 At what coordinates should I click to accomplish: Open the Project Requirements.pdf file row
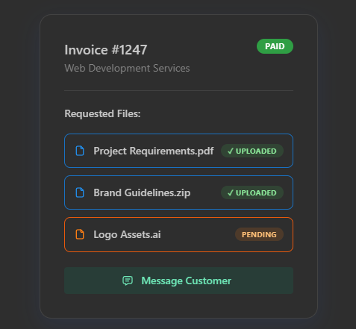[x=178, y=151]
